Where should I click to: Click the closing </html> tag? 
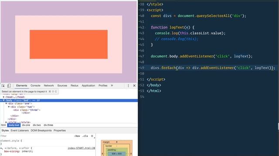[x=154, y=91]
